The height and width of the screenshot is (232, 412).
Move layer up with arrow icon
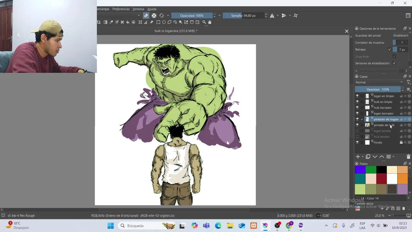point(382,157)
